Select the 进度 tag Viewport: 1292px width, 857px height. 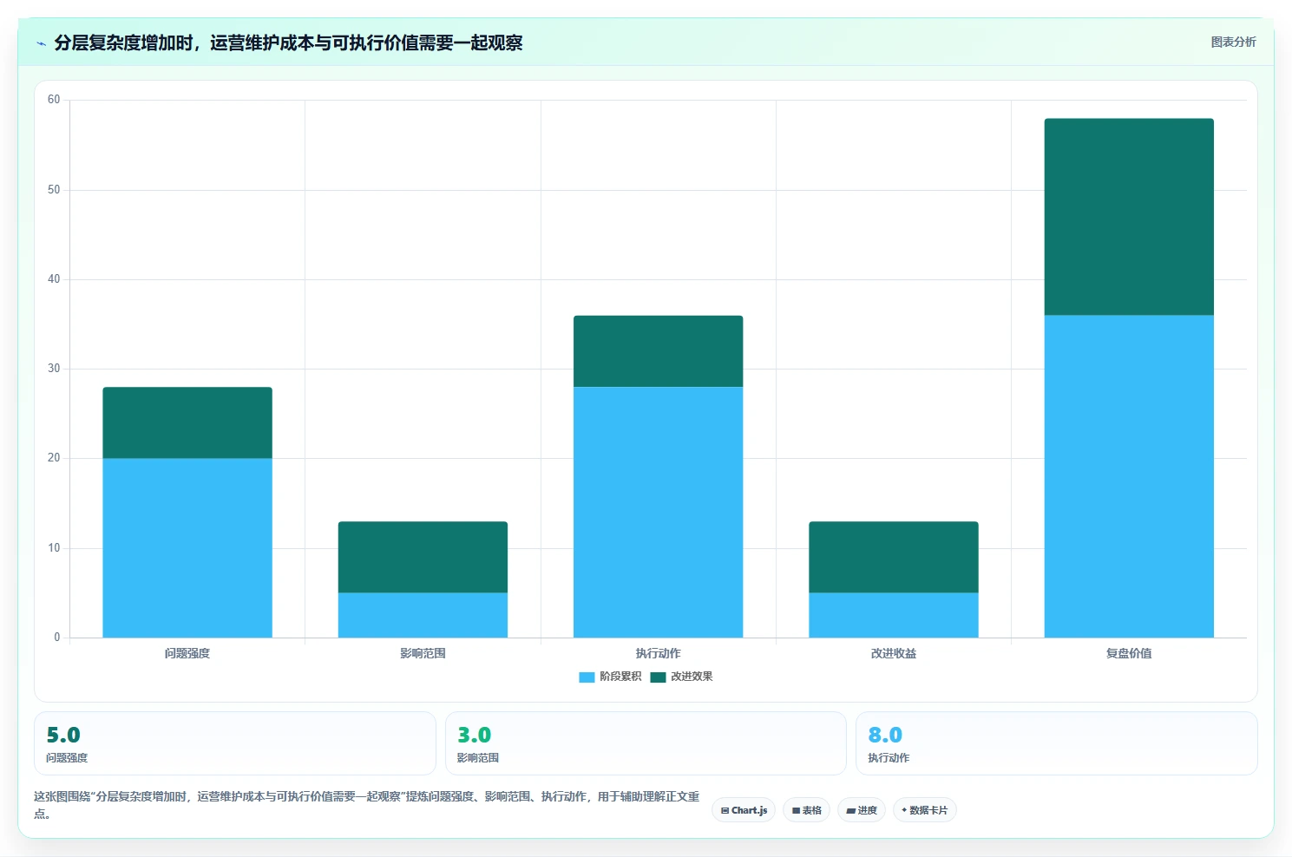point(862,810)
